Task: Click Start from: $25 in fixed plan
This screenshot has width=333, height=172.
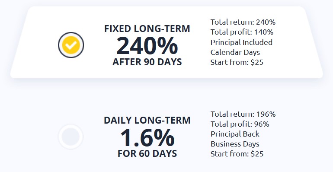Action: 237,62
